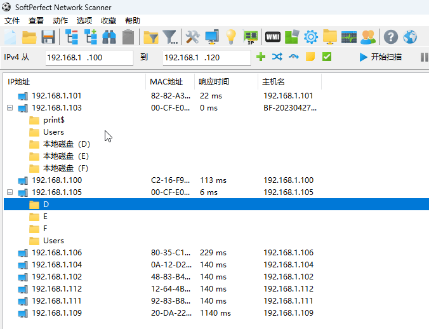Open file with the folder toolbar icon
The height and width of the screenshot is (329, 429).
[29, 37]
